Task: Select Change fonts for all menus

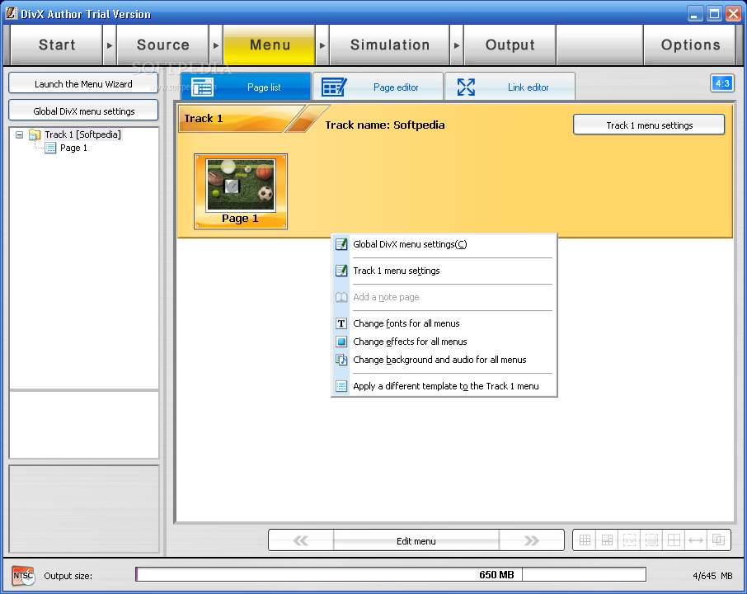Action: point(444,323)
